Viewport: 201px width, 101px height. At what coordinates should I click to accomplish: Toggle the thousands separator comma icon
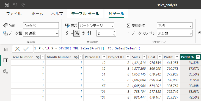pos(83,33)
